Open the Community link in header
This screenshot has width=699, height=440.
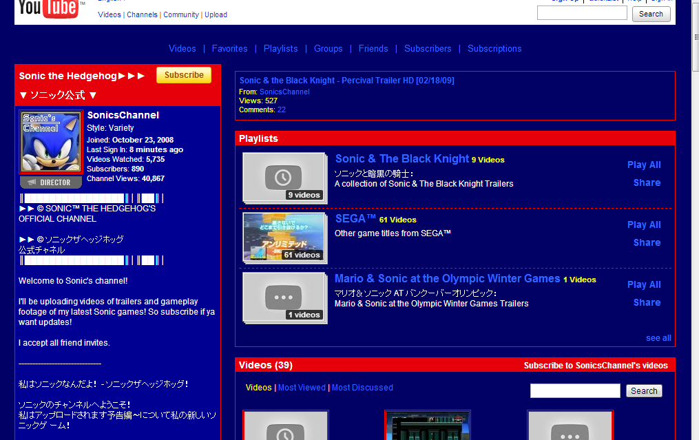(x=181, y=14)
